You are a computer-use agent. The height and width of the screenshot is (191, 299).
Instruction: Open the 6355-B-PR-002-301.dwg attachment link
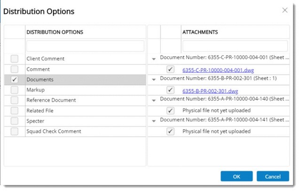tap(210, 90)
